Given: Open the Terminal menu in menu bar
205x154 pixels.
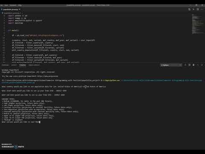Looking at the screenshot, I should click(x=13, y=5).
